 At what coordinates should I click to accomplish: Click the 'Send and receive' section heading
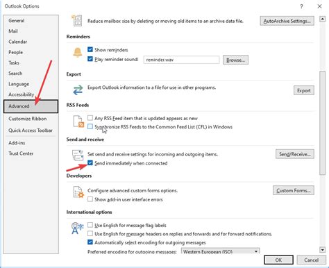(85, 140)
